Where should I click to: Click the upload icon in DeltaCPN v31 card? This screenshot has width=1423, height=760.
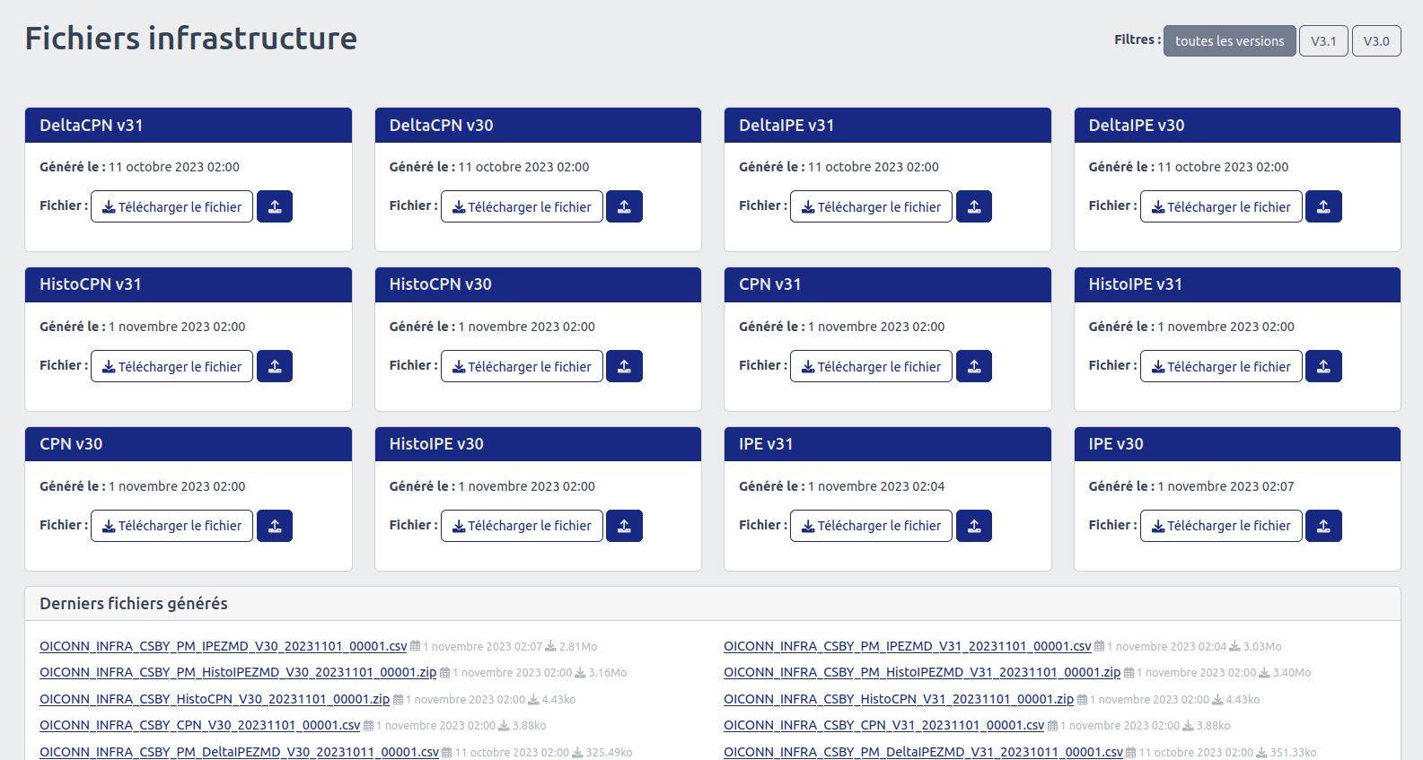point(275,206)
